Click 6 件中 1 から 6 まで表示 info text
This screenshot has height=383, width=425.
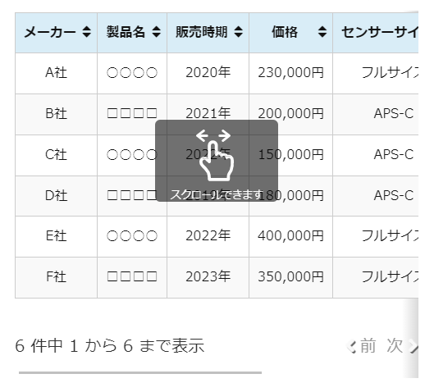click(x=110, y=346)
